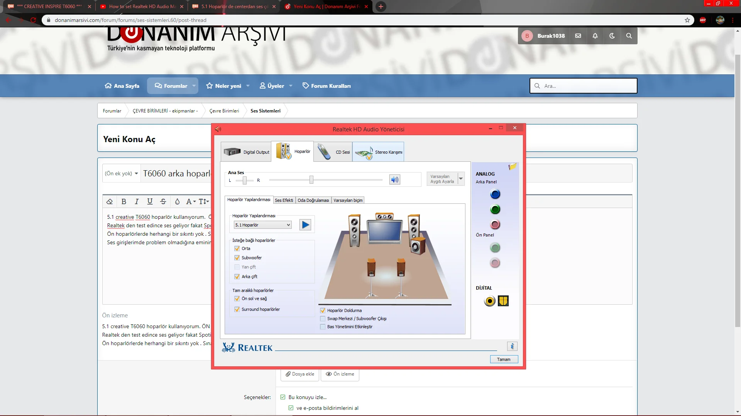Open the connector settings folder icon
Image resolution: width=741 pixels, height=416 pixels.
pos(512,167)
